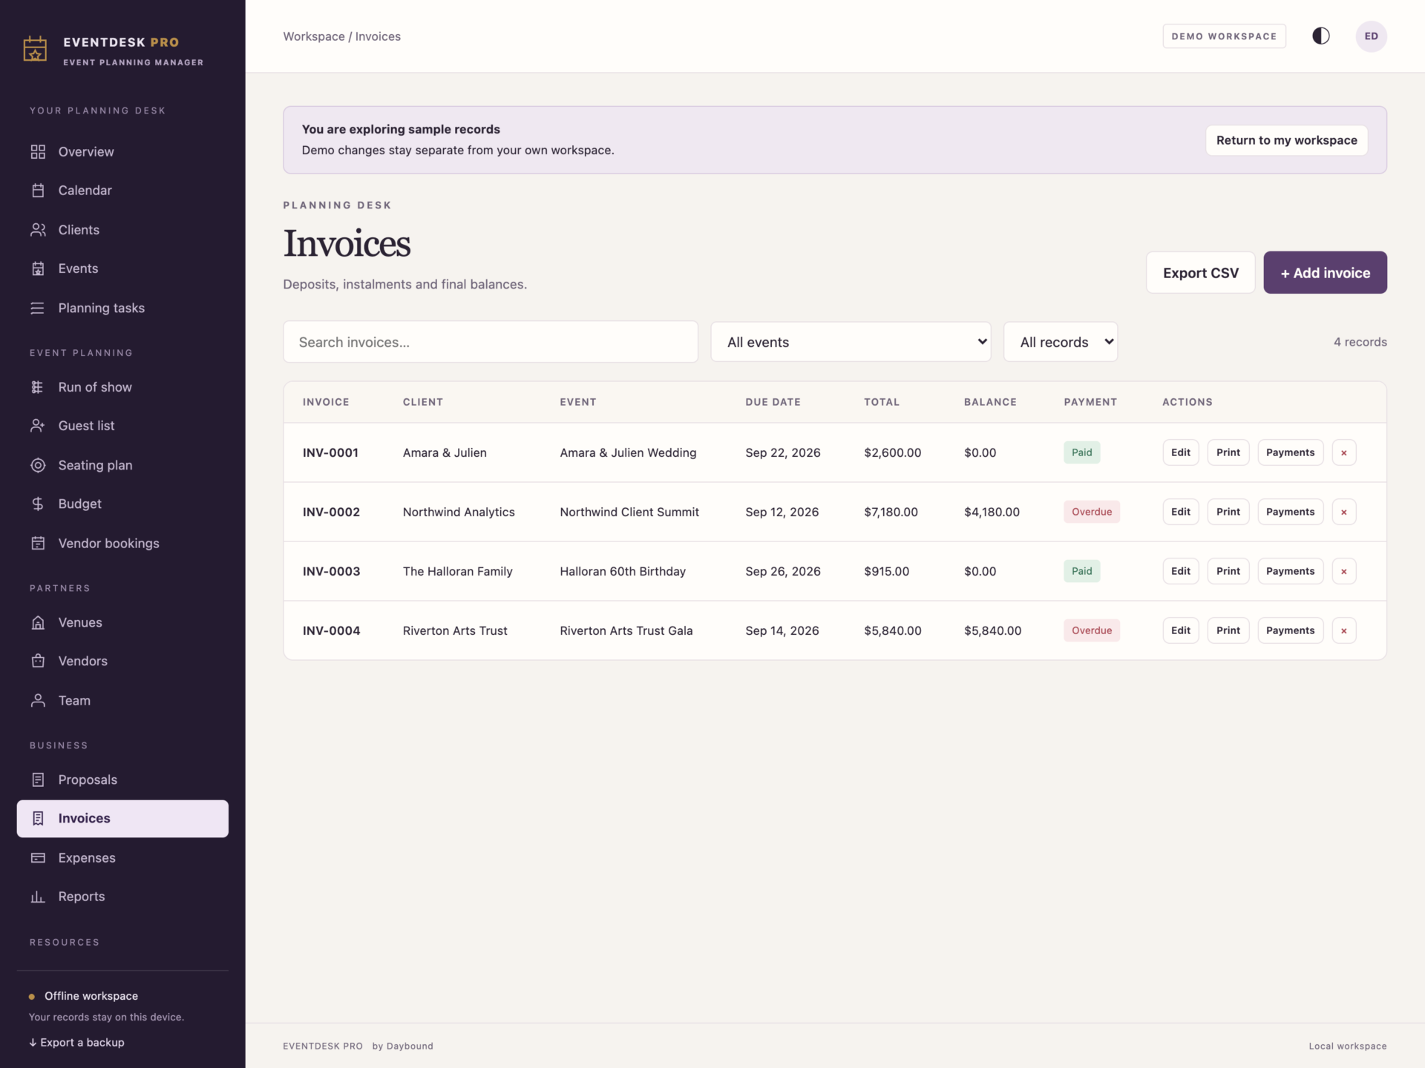Click the Seating plan target icon
This screenshot has width=1425, height=1068.
coord(38,465)
